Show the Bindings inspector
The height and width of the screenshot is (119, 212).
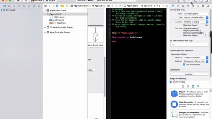(203, 6)
